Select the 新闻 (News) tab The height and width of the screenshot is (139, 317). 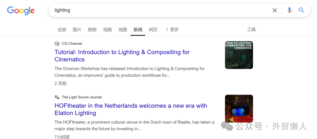click(x=138, y=29)
